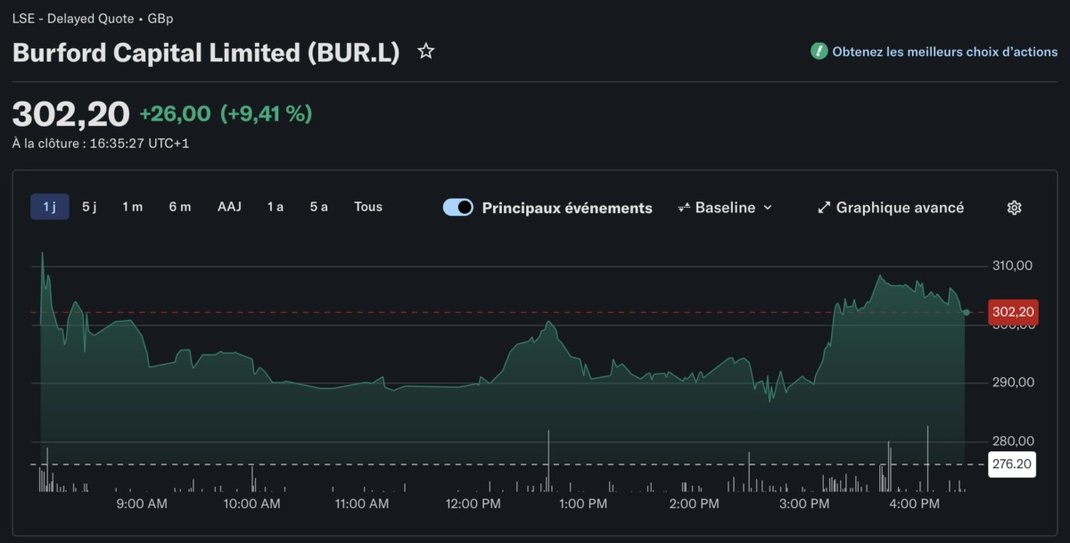Select the 1 a time range
Image resolution: width=1070 pixels, height=543 pixels.
coord(276,207)
